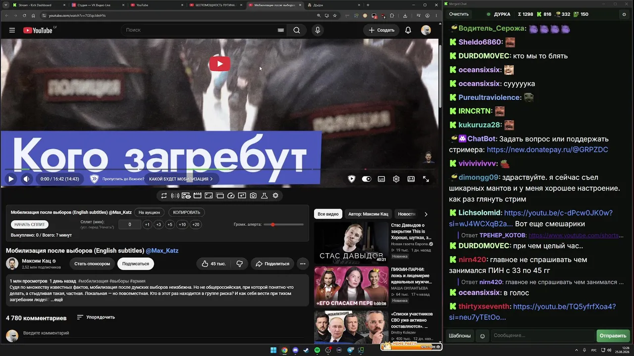Subscribe with the "Подписаться" button
This screenshot has width=634, height=356.
[x=136, y=264]
